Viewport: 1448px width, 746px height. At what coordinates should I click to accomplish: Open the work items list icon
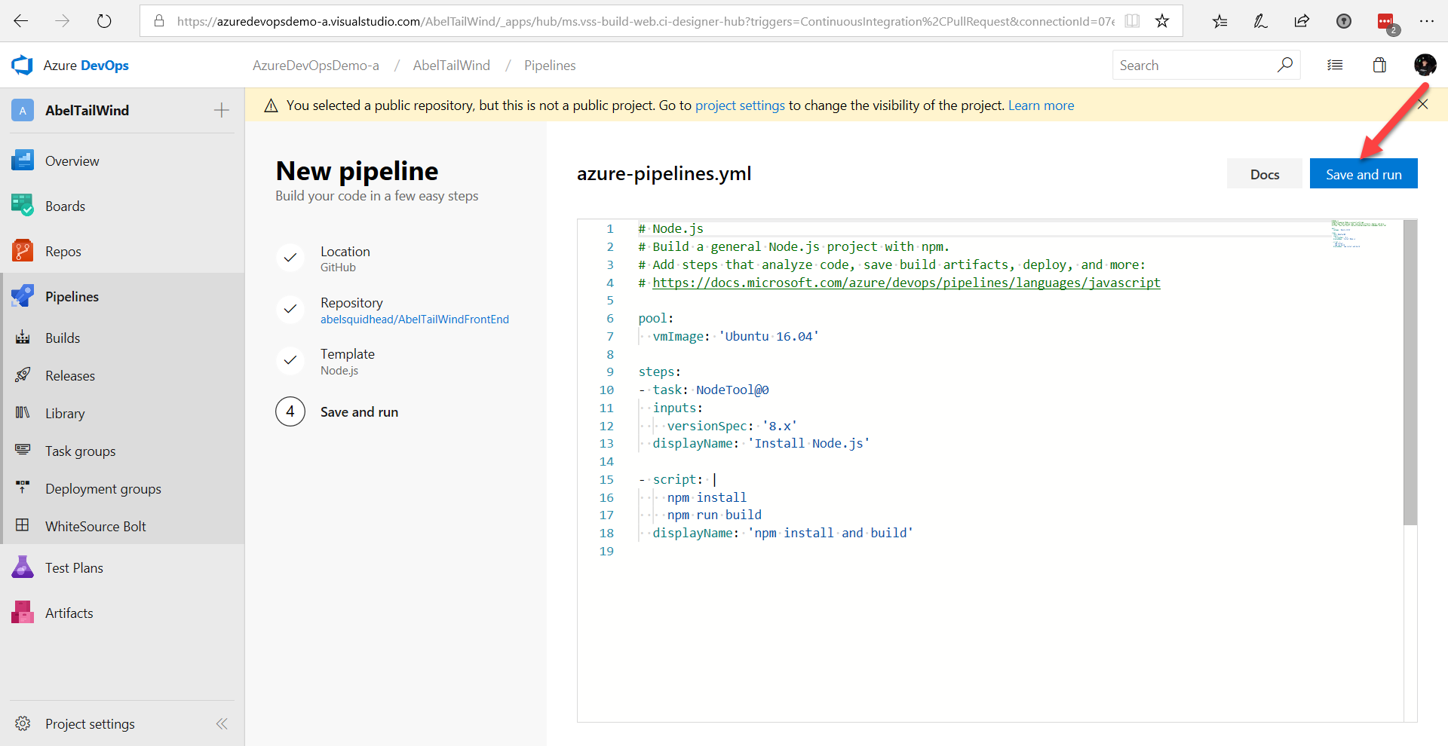(x=1335, y=66)
